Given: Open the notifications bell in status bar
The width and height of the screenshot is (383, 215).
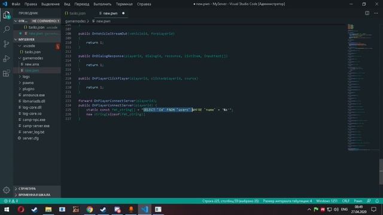Looking at the screenshot, I should [377, 201].
